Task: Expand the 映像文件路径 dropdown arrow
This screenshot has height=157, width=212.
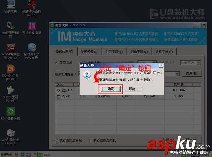Action: [177, 74]
